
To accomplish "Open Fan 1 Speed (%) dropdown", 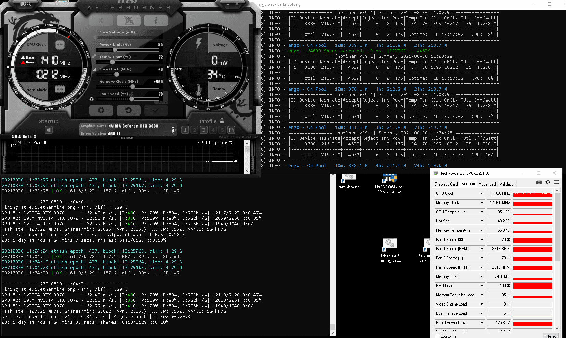I will pyautogui.click(x=482, y=240).
